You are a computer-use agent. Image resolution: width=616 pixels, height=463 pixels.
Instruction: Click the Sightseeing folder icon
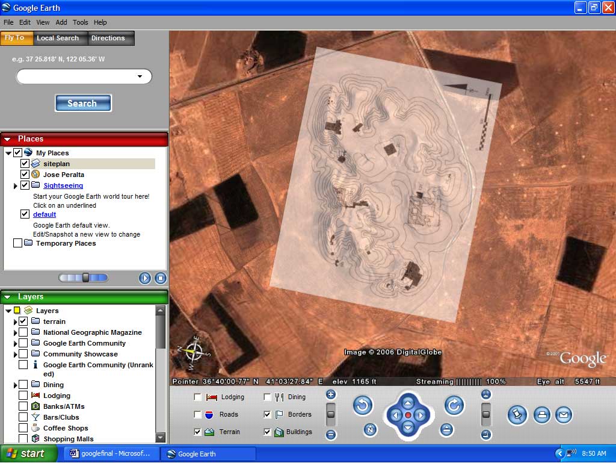pos(35,185)
